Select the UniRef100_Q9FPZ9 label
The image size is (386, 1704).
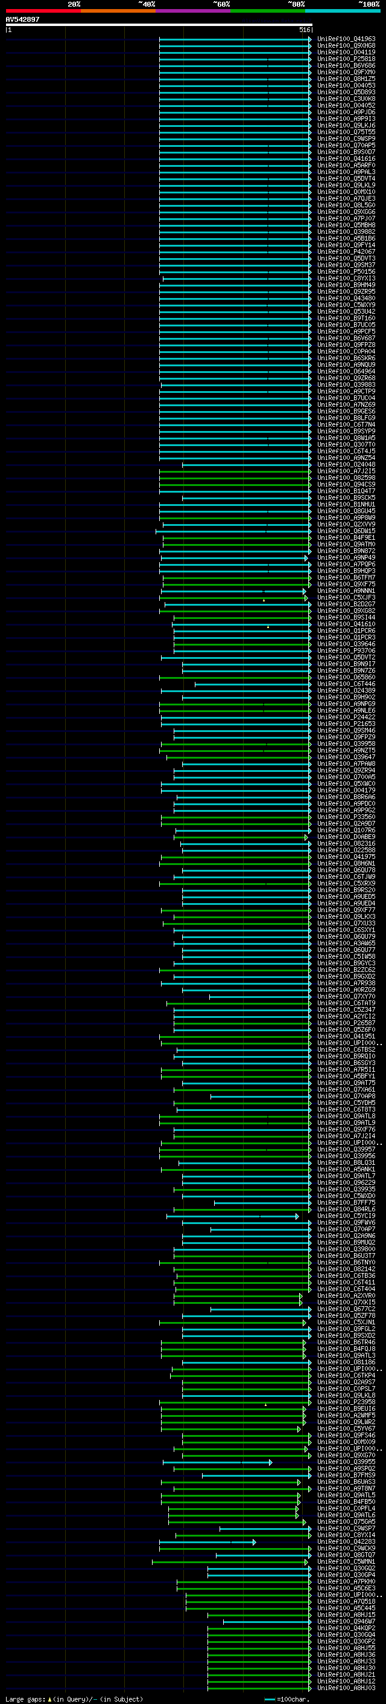346,737
